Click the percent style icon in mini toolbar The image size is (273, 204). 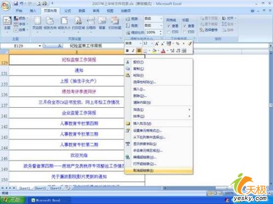coord(177,44)
